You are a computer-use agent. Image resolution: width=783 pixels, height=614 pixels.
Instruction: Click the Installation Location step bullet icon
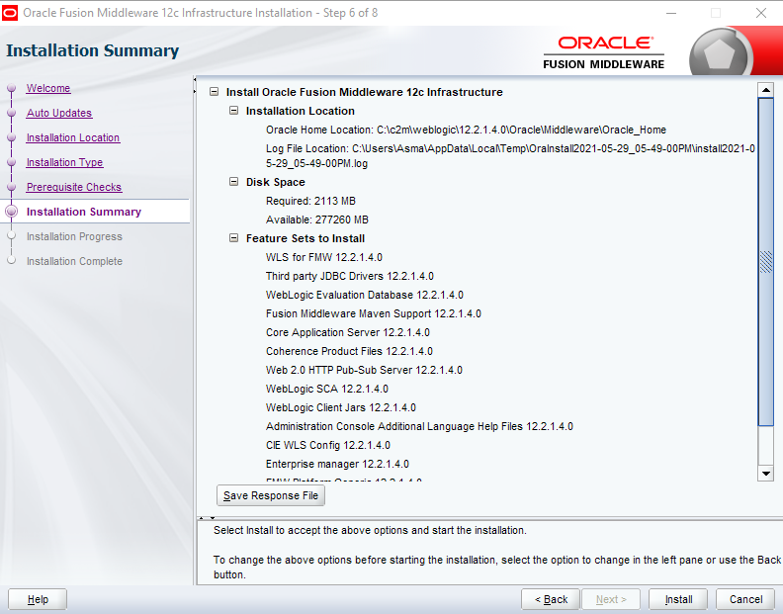point(12,137)
